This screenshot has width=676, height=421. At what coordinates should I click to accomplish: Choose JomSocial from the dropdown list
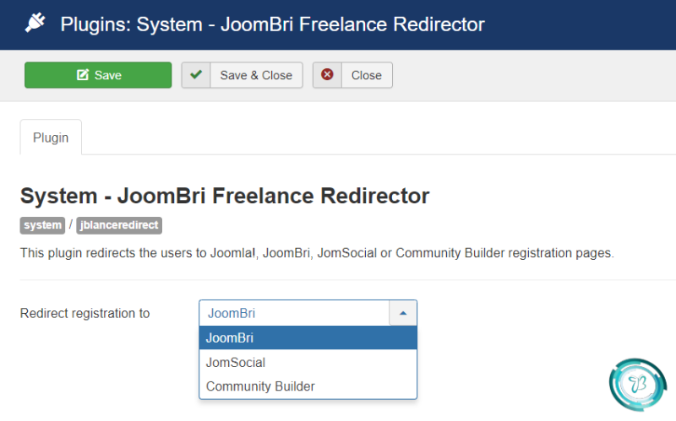click(308, 363)
